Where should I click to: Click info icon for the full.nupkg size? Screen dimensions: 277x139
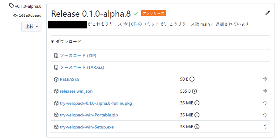[x=197, y=103]
